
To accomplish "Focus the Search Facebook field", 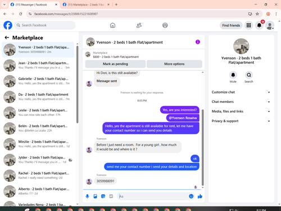I will pos(45,25).
